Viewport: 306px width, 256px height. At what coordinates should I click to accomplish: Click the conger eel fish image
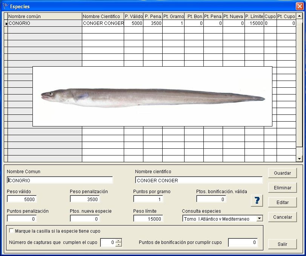pyautogui.click(x=152, y=96)
